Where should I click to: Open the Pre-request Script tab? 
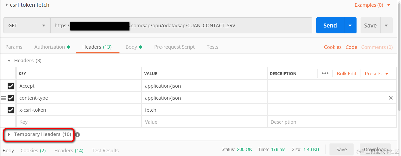(174, 47)
